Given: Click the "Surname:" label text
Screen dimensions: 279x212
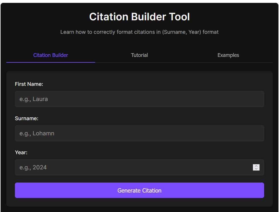Looking at the screenshot, I should pos(27,118).
